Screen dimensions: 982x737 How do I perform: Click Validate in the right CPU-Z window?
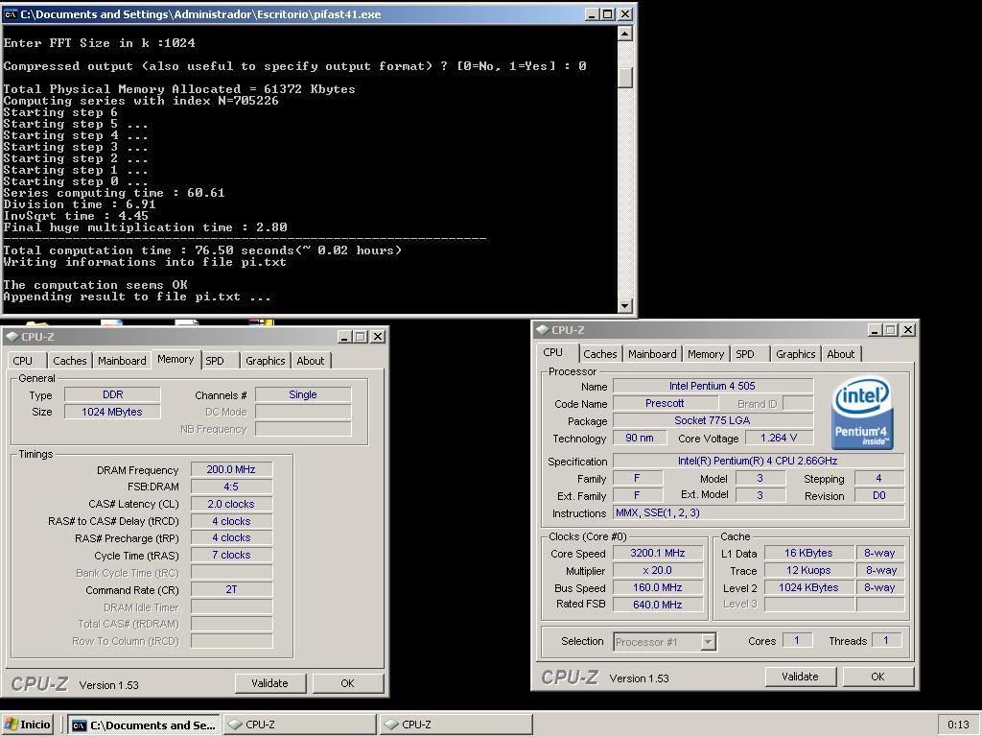800,677
